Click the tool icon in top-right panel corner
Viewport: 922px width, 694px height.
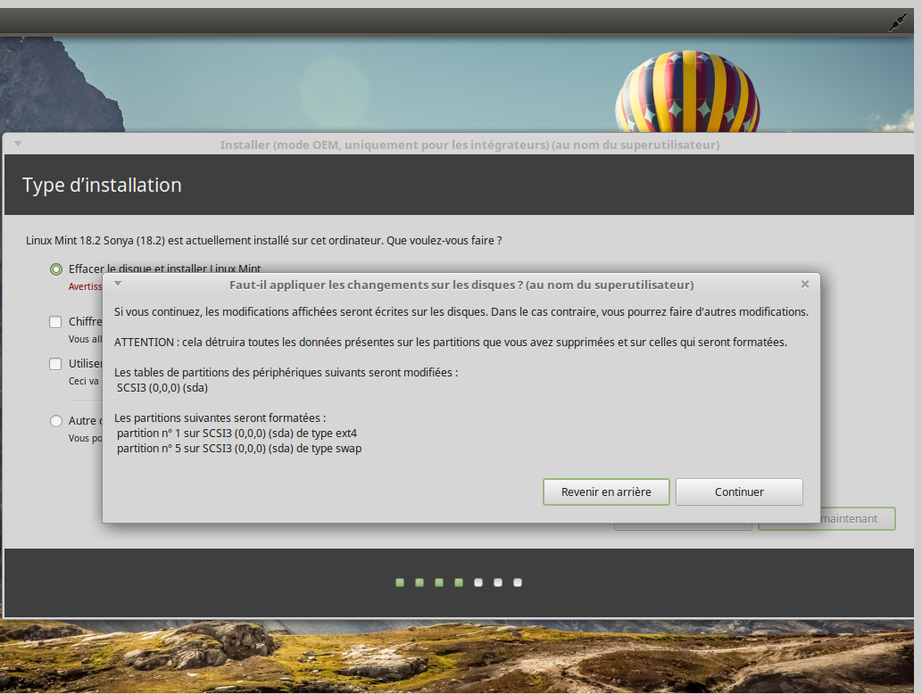(898, 23)
